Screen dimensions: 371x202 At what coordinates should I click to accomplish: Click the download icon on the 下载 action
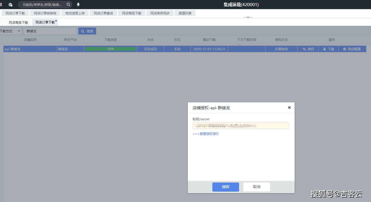[324, 49]
